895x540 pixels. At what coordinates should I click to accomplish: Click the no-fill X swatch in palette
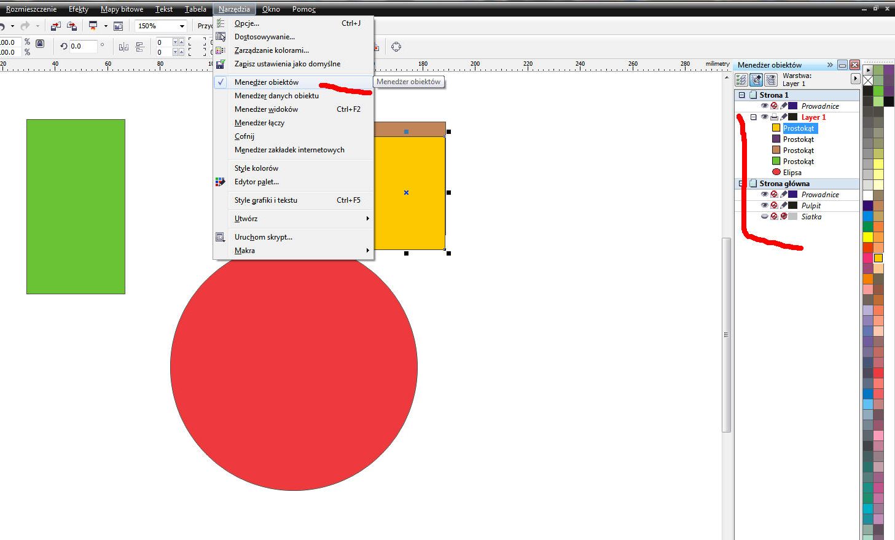point(868,80)
